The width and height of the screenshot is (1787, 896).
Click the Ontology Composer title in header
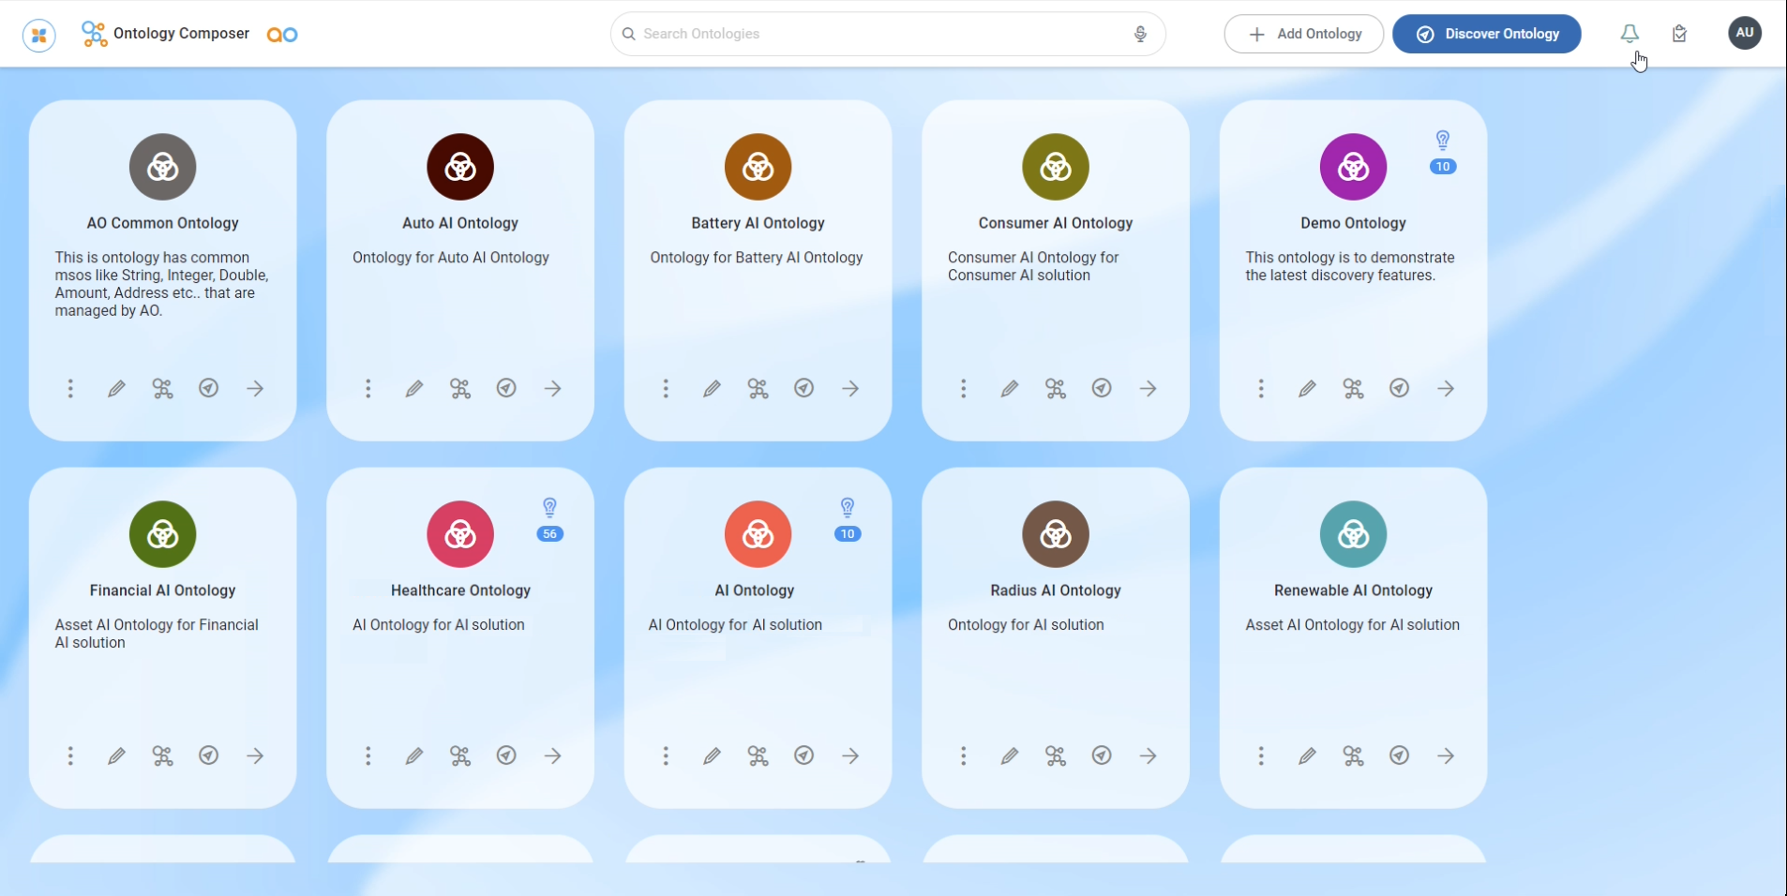[x=181, y=34]
